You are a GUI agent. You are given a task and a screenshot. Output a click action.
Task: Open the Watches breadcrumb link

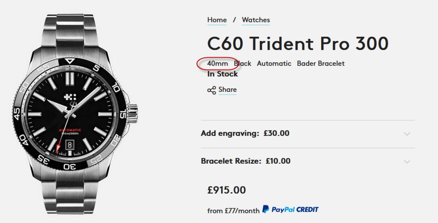[x=256, y=20]
